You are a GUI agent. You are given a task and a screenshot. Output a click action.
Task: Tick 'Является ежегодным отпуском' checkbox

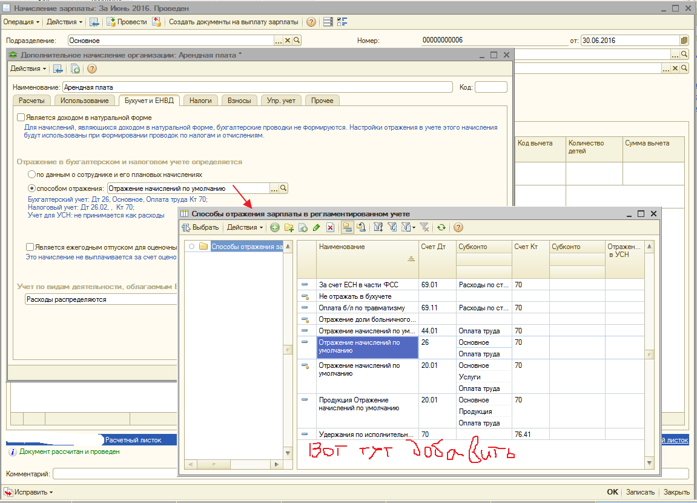point(30,247)
